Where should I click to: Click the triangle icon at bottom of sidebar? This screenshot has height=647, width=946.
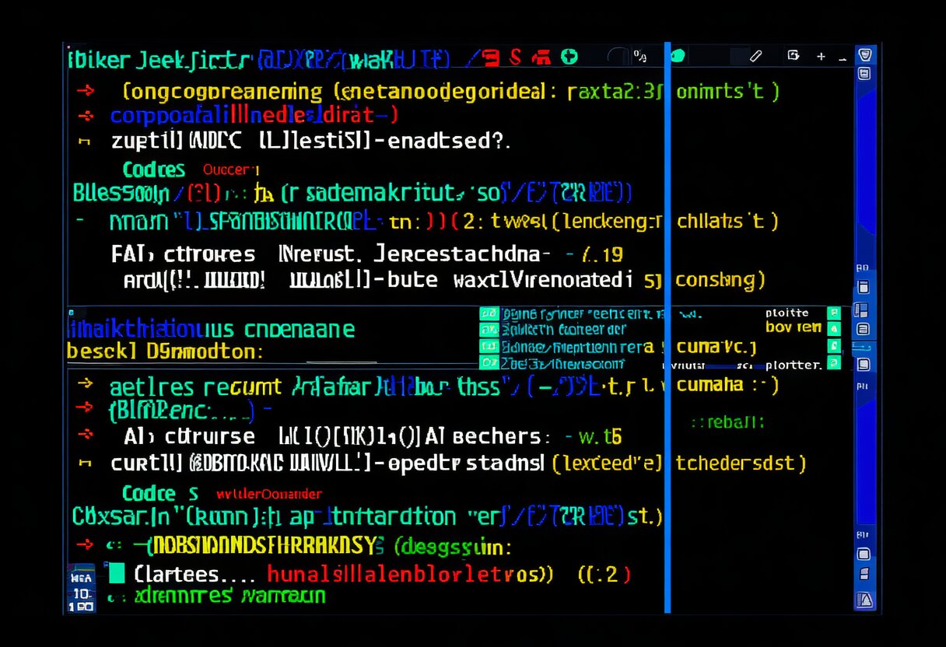click(864, 600)
